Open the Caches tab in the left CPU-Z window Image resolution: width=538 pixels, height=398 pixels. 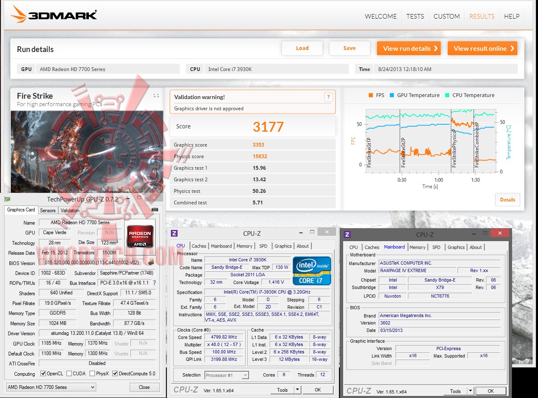click(199, 246)
